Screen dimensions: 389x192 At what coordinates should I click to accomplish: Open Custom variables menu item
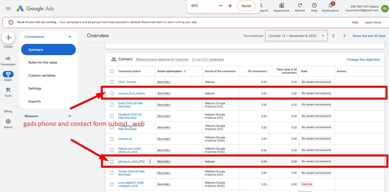[42, 75]
